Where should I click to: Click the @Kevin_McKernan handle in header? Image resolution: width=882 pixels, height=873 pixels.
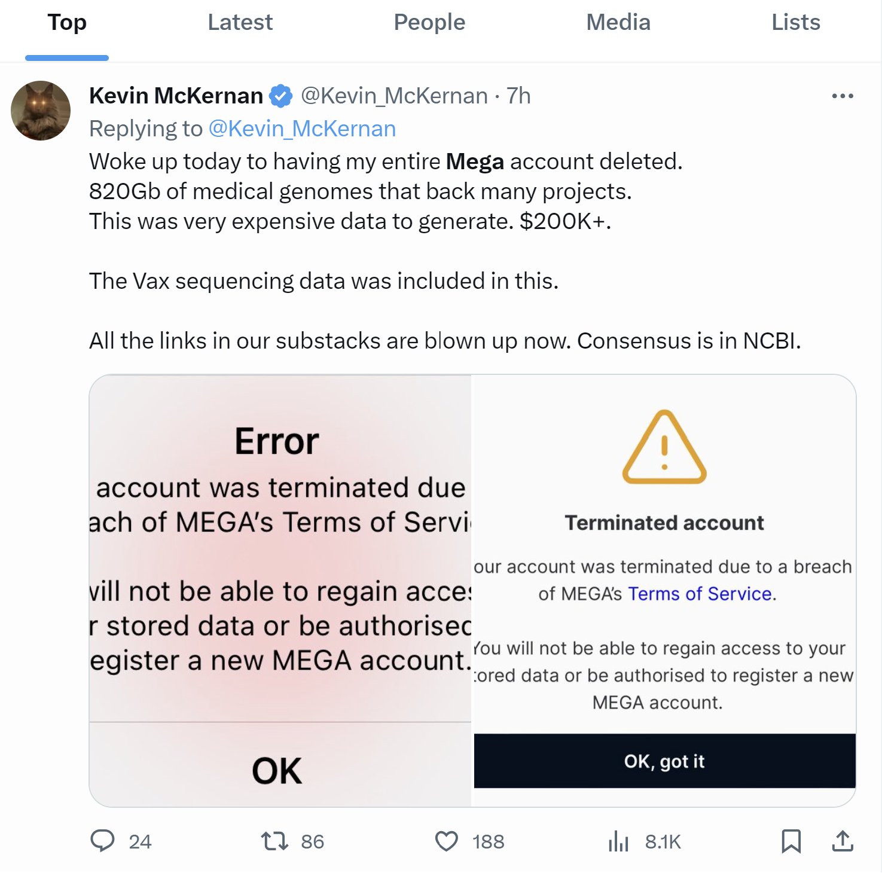click(x=394, y=96)
